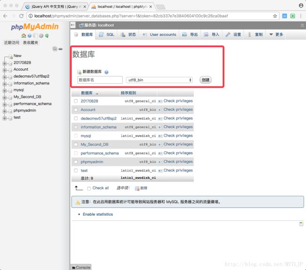Screen dimensions: 306x270
Task: Collapse the server header panel icon
Action: point(302,25)
